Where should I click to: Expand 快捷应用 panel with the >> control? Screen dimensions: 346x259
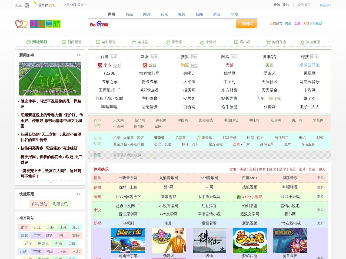pyautogui.click(x=79, y=194)
